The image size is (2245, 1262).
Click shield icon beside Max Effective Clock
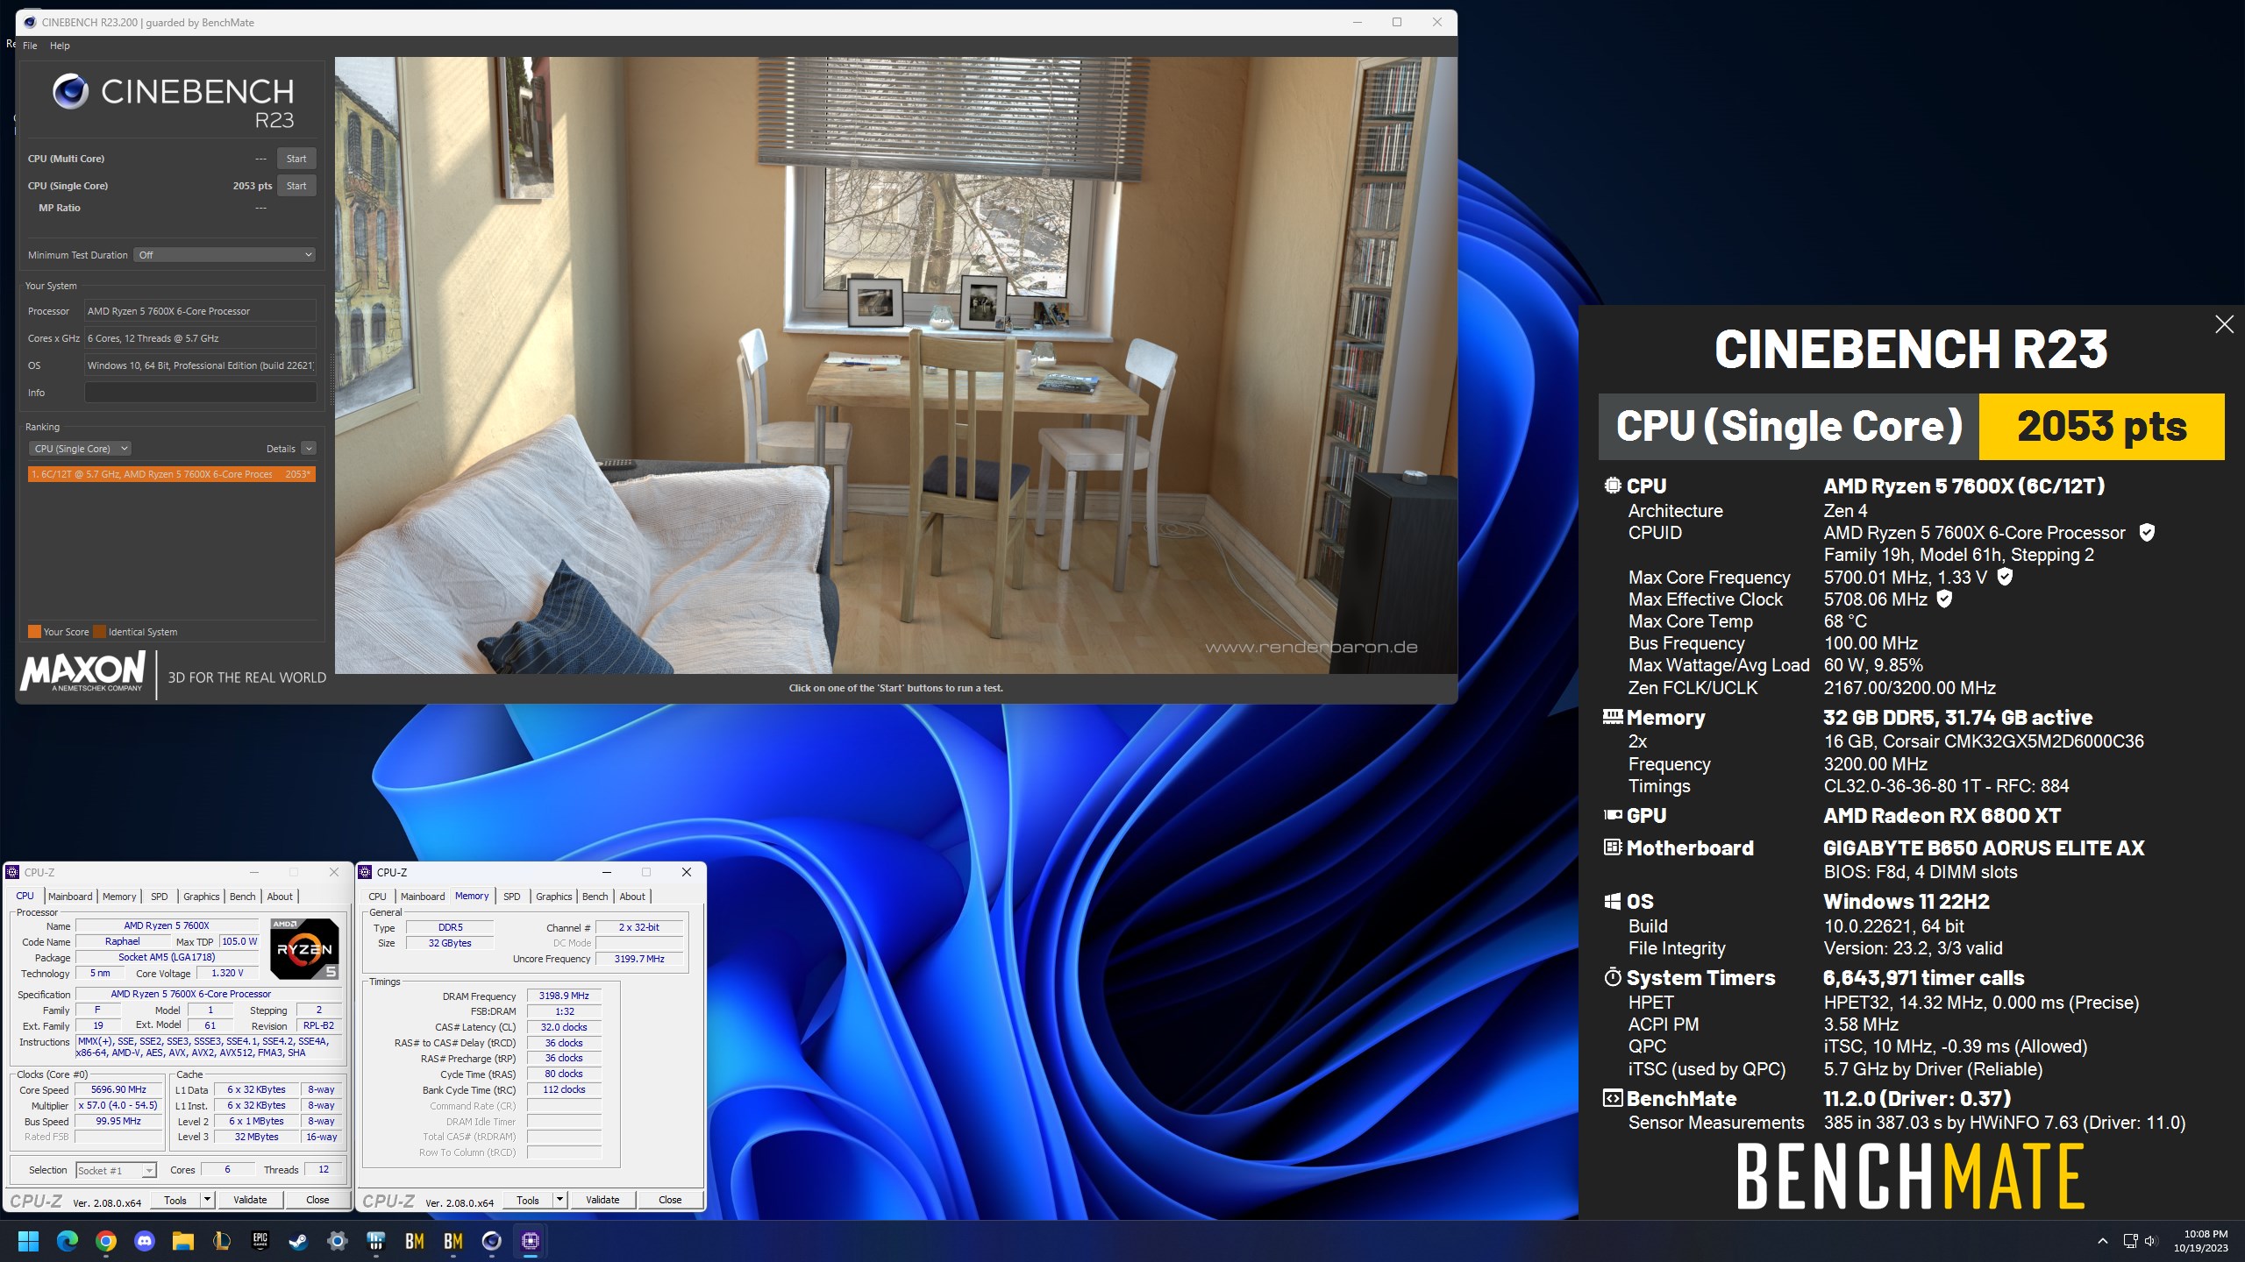click(x=1944, y=599)
